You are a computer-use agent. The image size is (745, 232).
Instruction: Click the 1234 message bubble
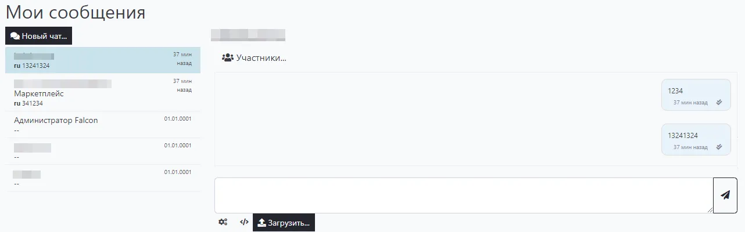coord(696,95)
